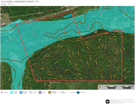
Task: Click the 800ft mark on the scale bar
Action: (131, 87)
